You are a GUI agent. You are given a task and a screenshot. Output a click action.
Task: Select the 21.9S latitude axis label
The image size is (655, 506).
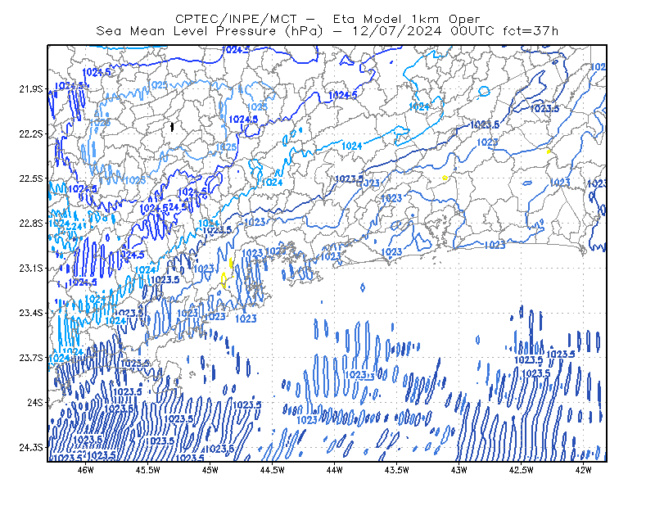coord(30,89)
